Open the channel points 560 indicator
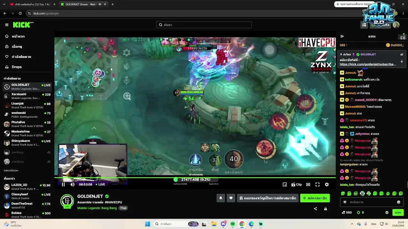Viewport: 408px width, 229px height. coord(346,212)
